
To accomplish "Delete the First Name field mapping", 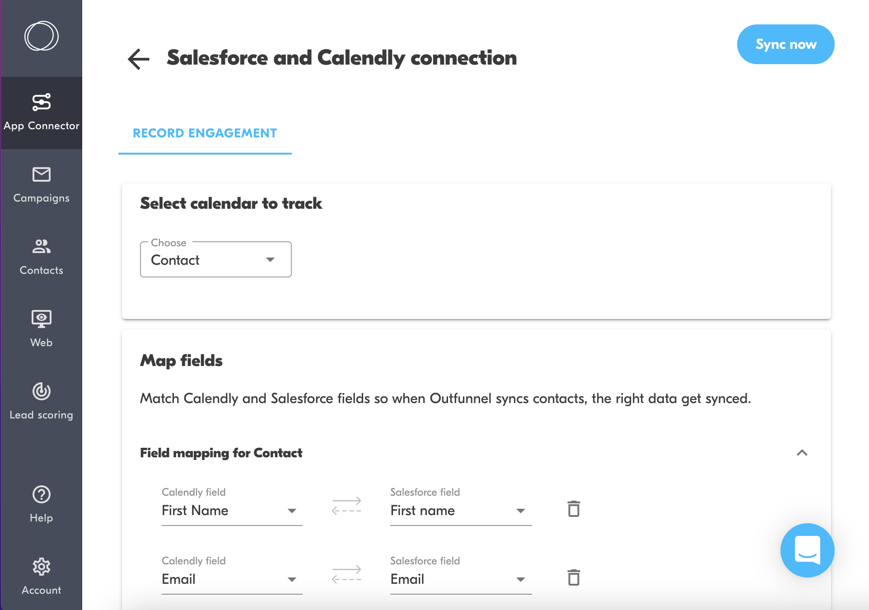I will pyautogui.click(x=573, y=508).
